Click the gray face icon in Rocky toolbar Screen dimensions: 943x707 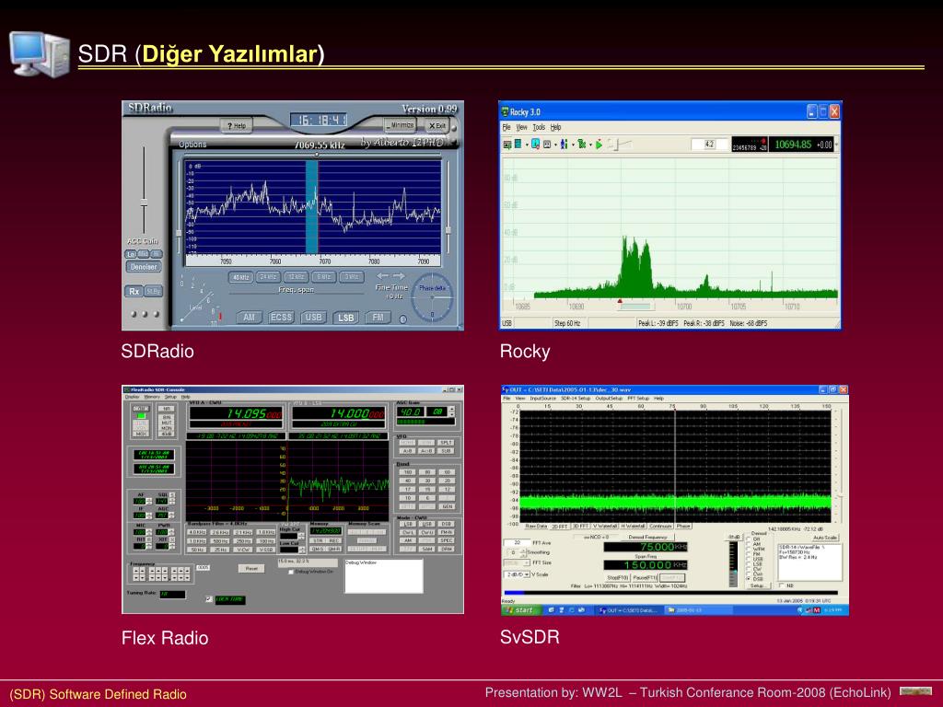click(x=547, y=145)
